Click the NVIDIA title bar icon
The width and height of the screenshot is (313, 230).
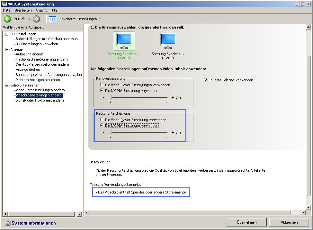click(4, 4)
